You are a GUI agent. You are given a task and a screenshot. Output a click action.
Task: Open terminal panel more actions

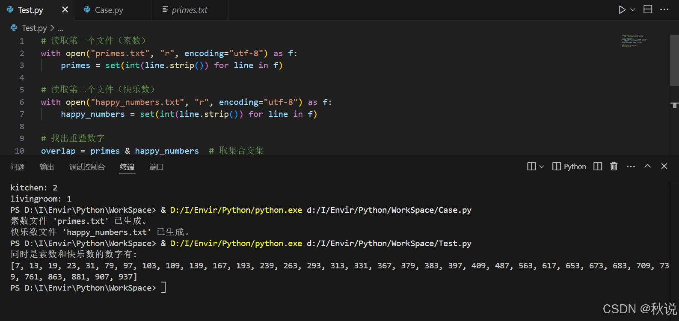pos(631,166)
